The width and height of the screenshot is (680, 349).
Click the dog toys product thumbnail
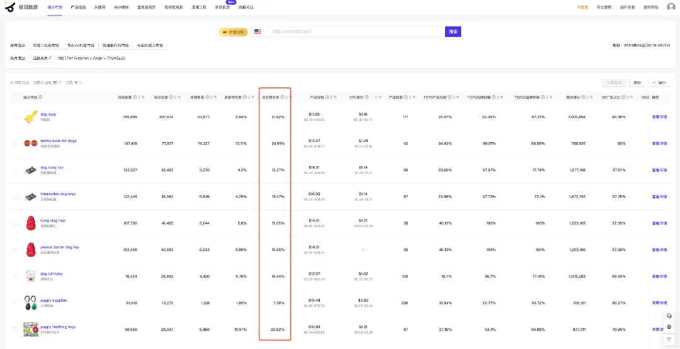[x=30, y=116]
